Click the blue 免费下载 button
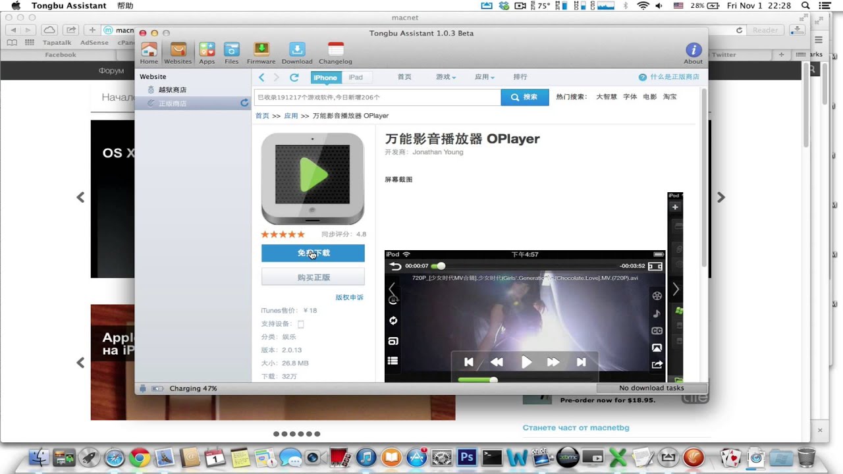 313,253
